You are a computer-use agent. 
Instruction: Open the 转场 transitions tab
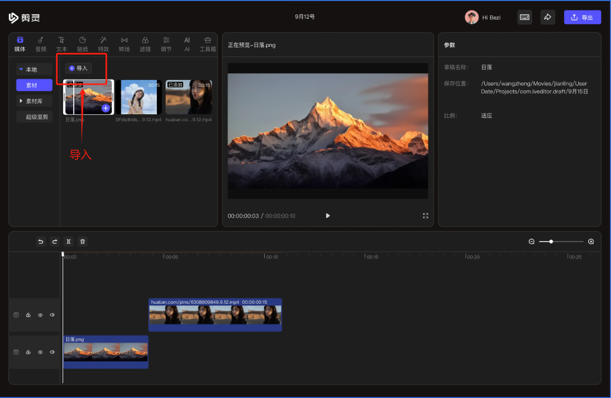pyautogui.click(x=124, y=44)
